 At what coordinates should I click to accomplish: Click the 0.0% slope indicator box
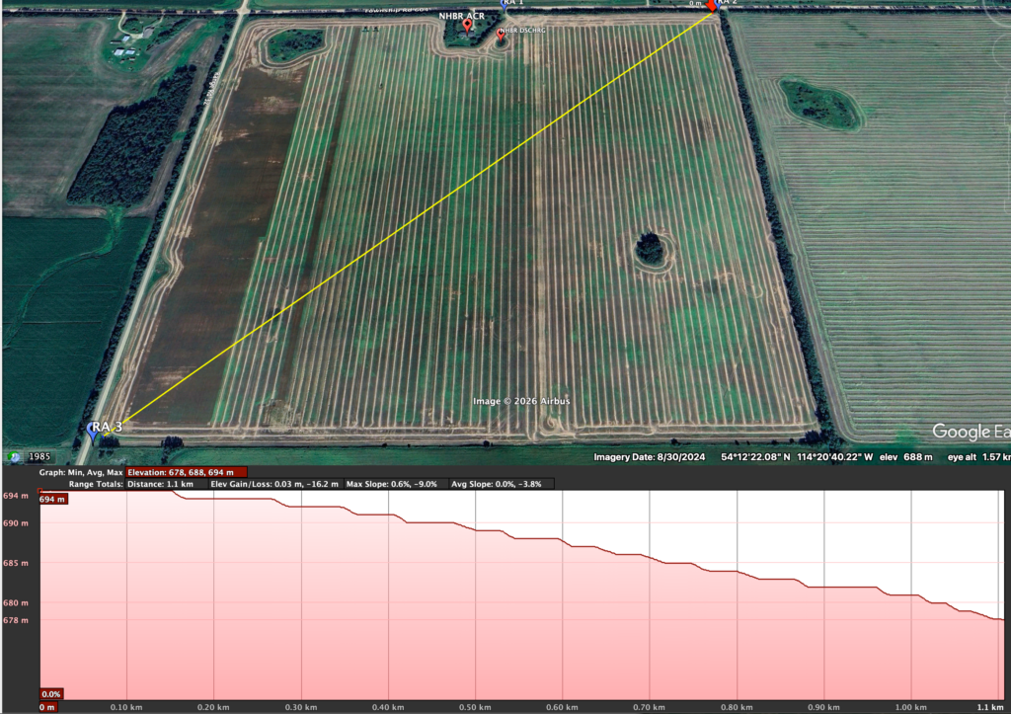[x=50, y=694]
